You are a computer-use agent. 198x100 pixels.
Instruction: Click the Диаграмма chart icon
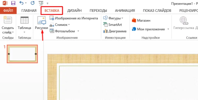pos(105,31)
